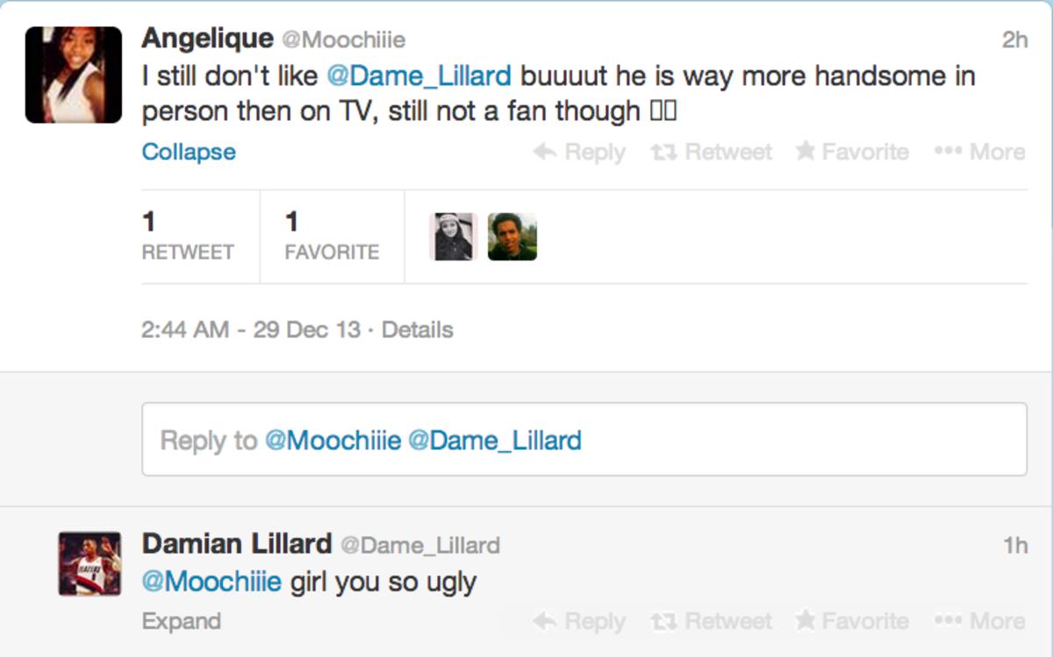1053x657 pixels.
Task: Open tweet Details link
Action: pyautogui.click(x=418, y=330)
